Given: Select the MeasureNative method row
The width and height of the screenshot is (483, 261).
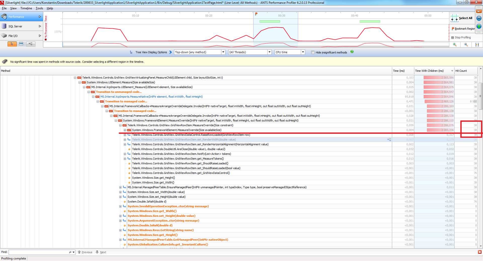Looking at the screenshot, I should click(151, 97).
